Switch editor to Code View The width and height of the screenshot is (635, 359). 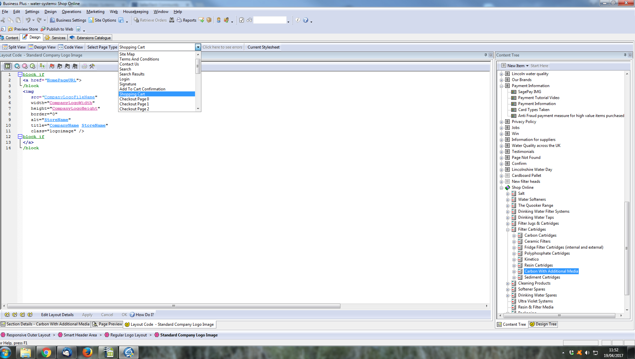pos(71,47)
